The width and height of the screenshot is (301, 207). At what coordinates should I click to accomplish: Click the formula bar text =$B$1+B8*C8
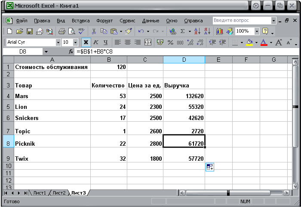pyautogui.click(x=95, y=52)
